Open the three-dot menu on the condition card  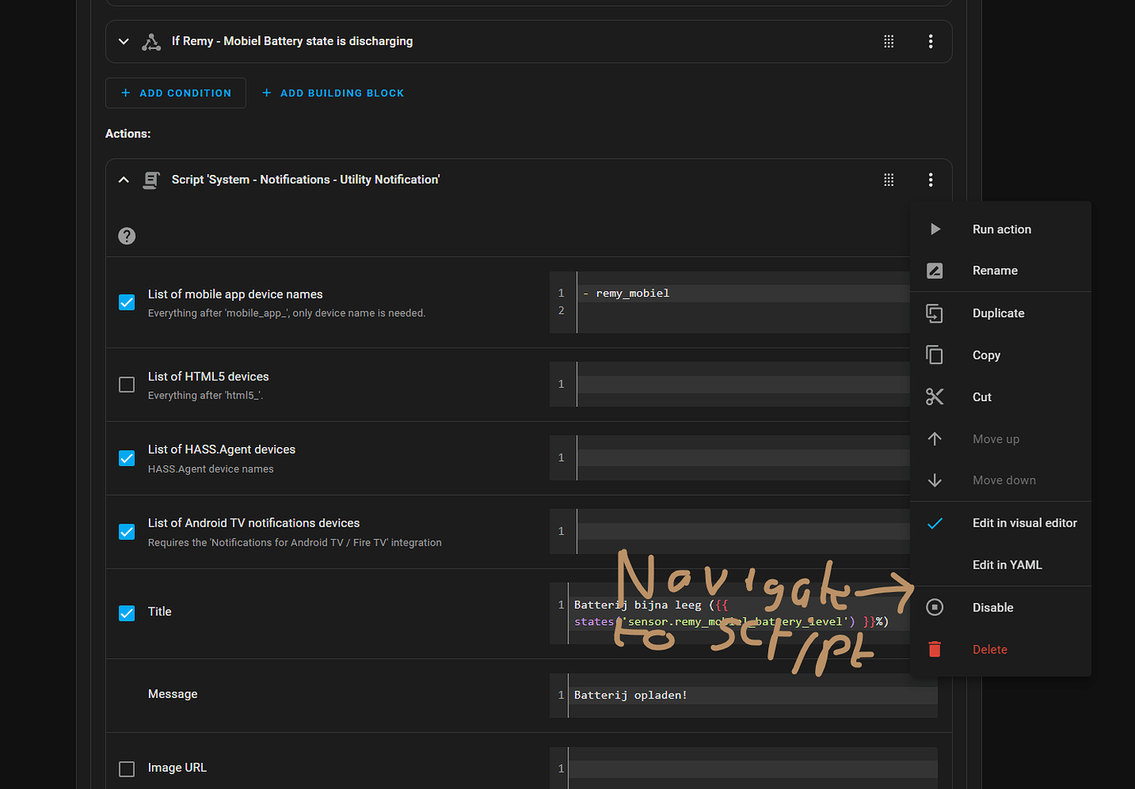pos(930,41)
